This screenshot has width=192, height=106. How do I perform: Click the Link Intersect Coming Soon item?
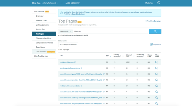(44, 52)
